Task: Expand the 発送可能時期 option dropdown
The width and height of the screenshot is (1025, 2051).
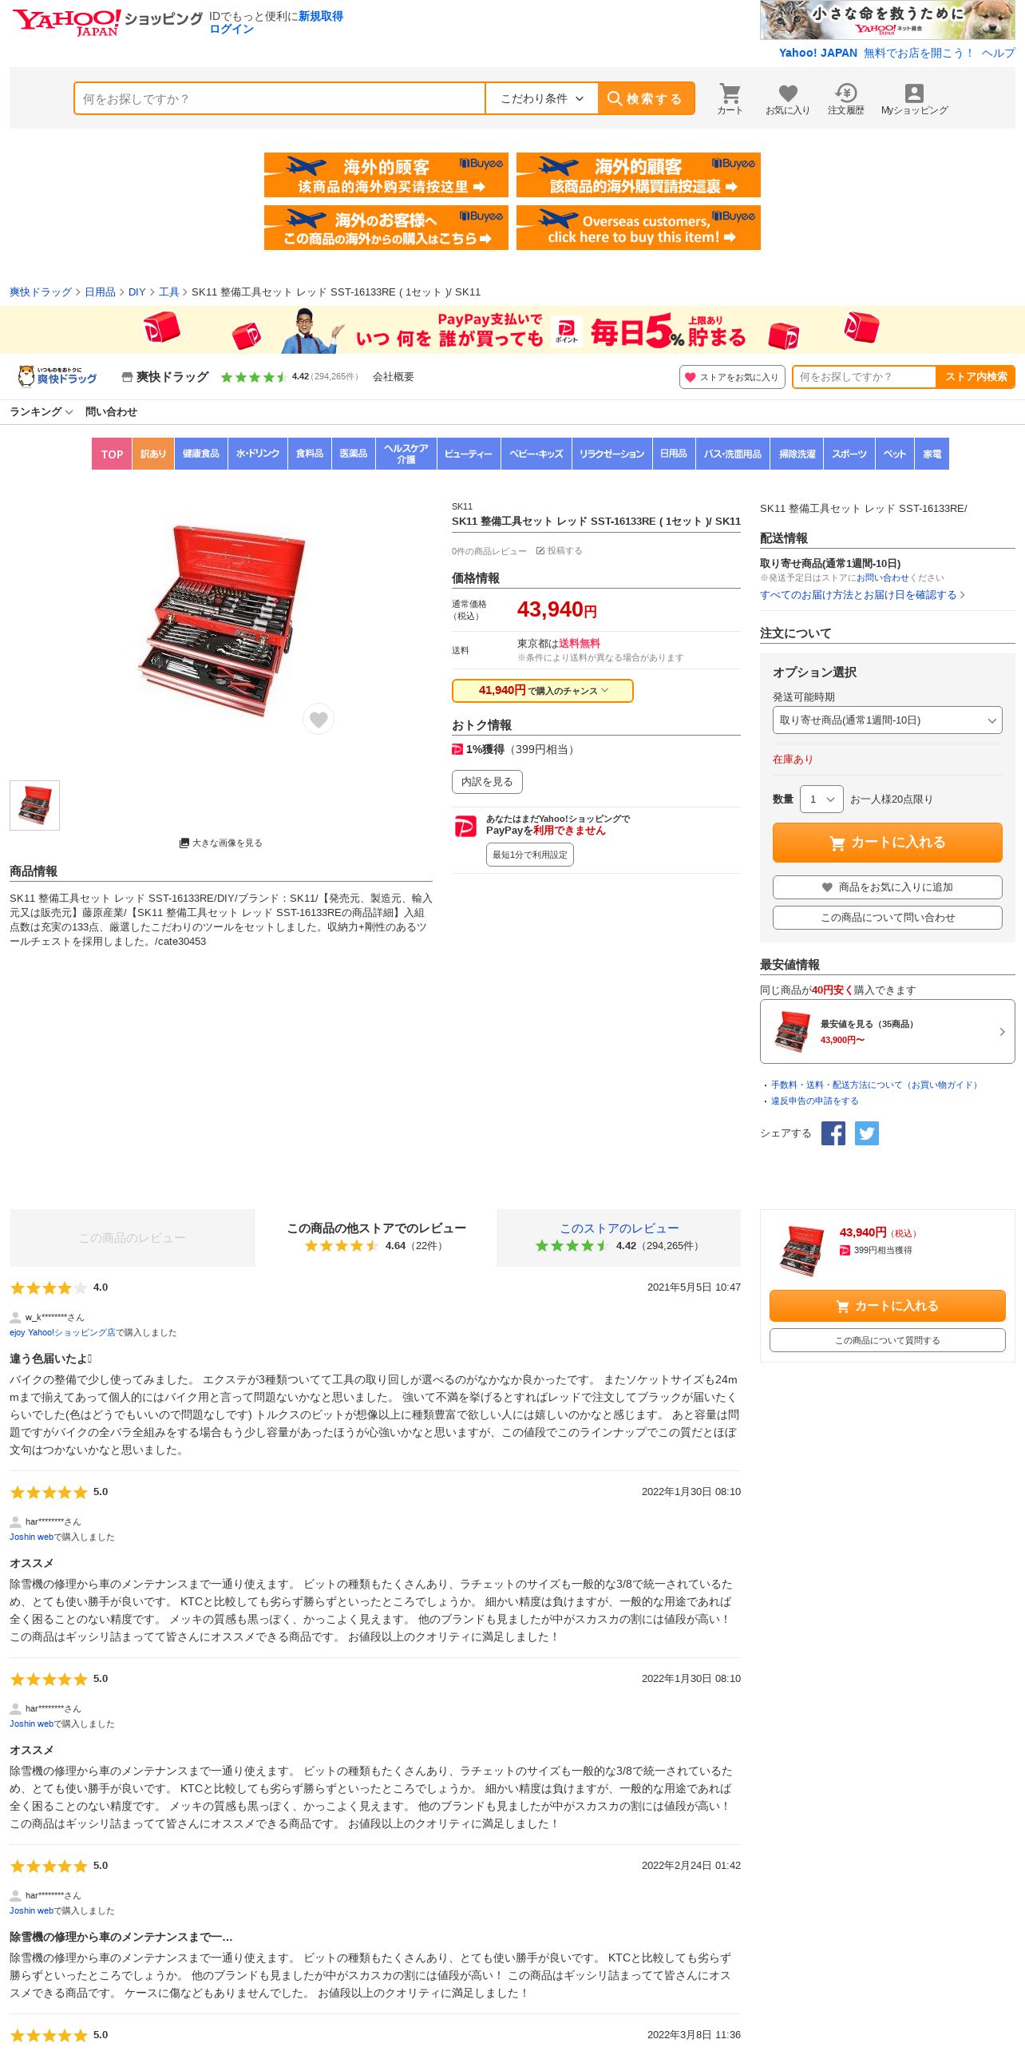Action: [x=888, y=720]
